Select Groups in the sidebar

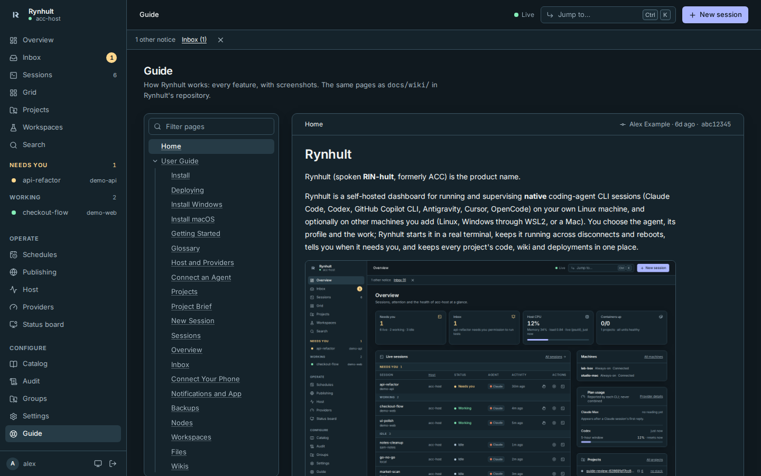tap(63, 399)
